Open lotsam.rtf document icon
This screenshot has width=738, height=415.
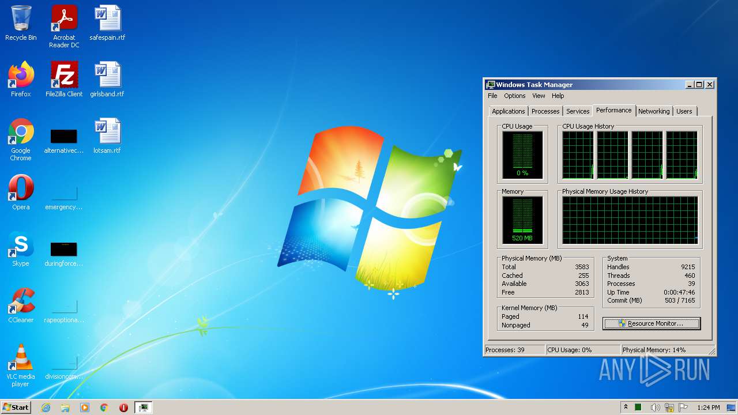107,136
